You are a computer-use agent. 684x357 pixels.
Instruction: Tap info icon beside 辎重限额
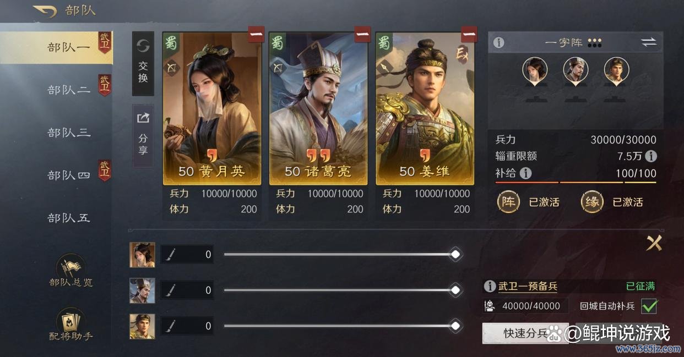[650, 156]
